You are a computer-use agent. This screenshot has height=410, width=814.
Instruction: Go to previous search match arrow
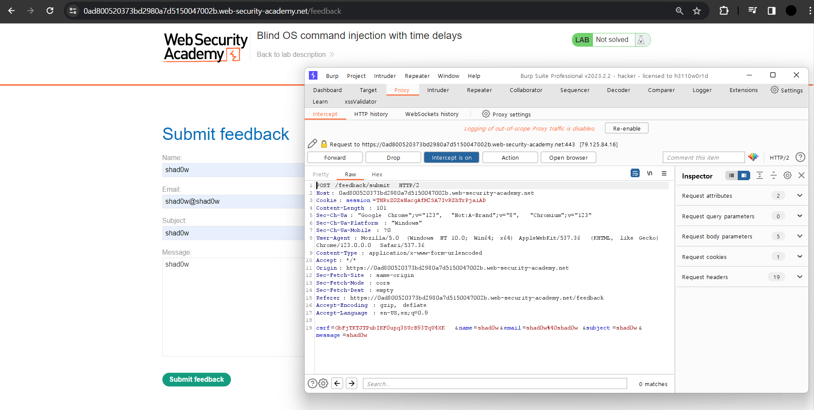click(x=337, y=383)
